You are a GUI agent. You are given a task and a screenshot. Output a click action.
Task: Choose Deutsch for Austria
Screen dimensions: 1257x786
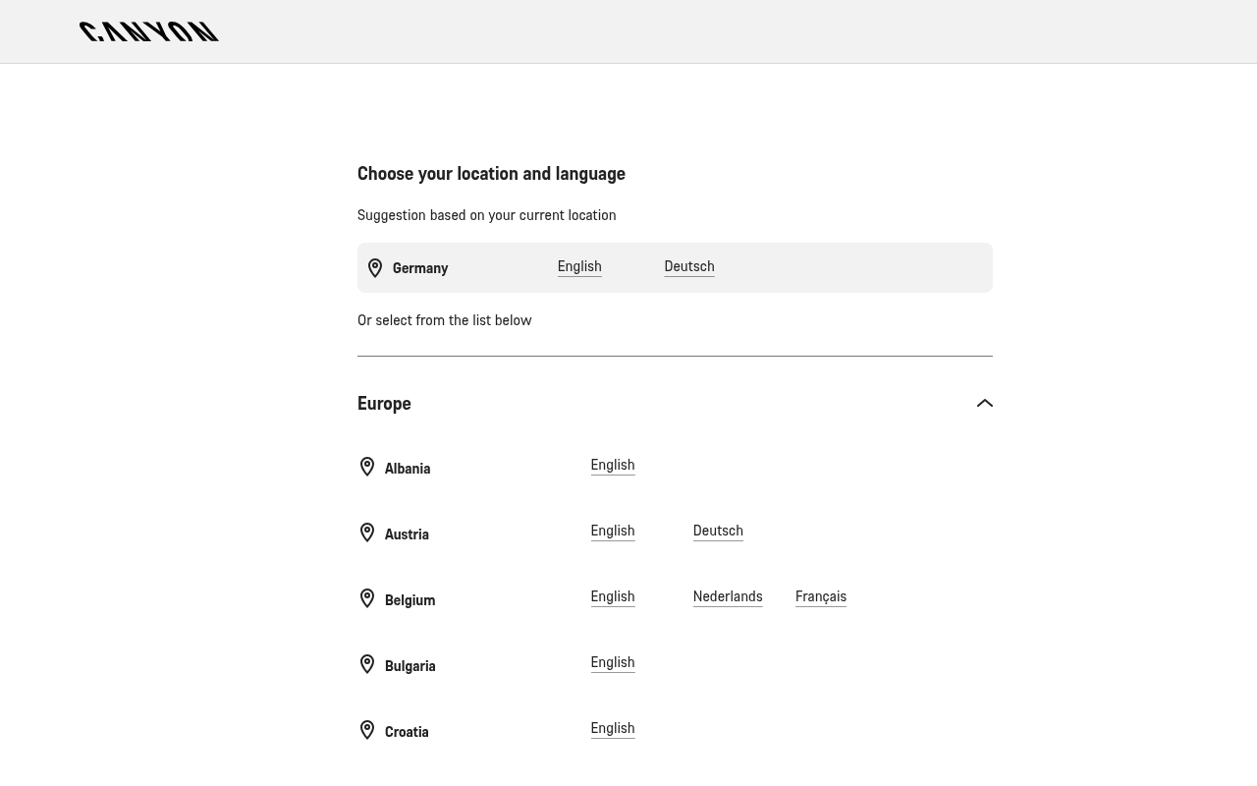[x=718, y=531]
